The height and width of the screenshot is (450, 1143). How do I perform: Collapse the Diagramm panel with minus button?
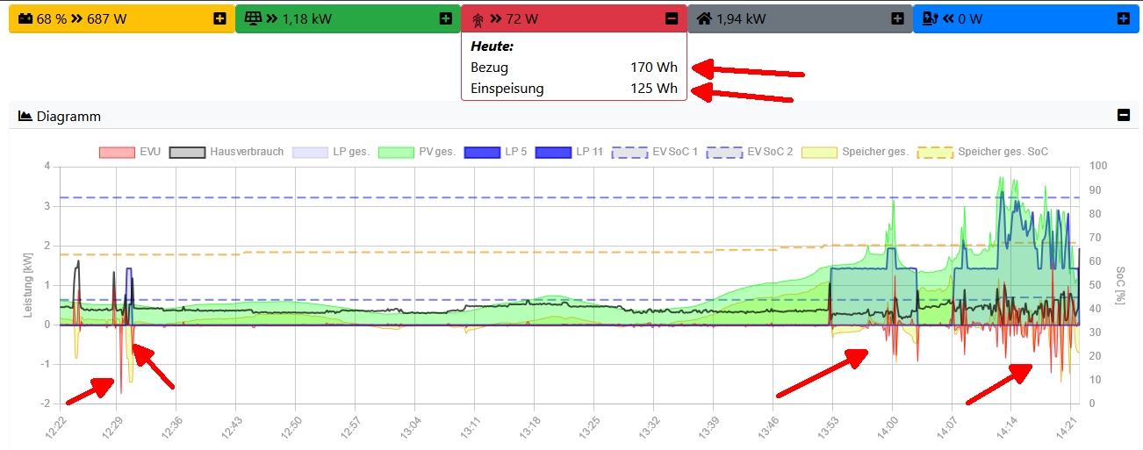[x=1123, y=115]
